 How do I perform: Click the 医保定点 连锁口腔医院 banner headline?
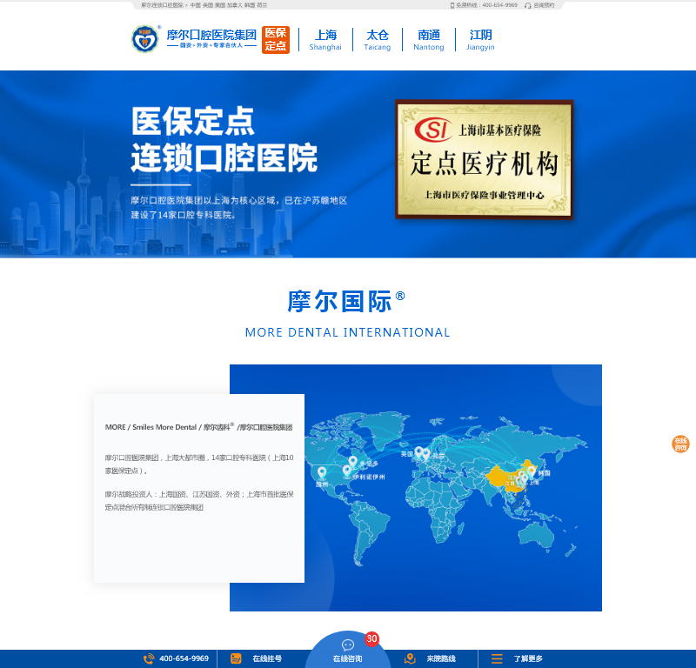click(x=224, y=139)
